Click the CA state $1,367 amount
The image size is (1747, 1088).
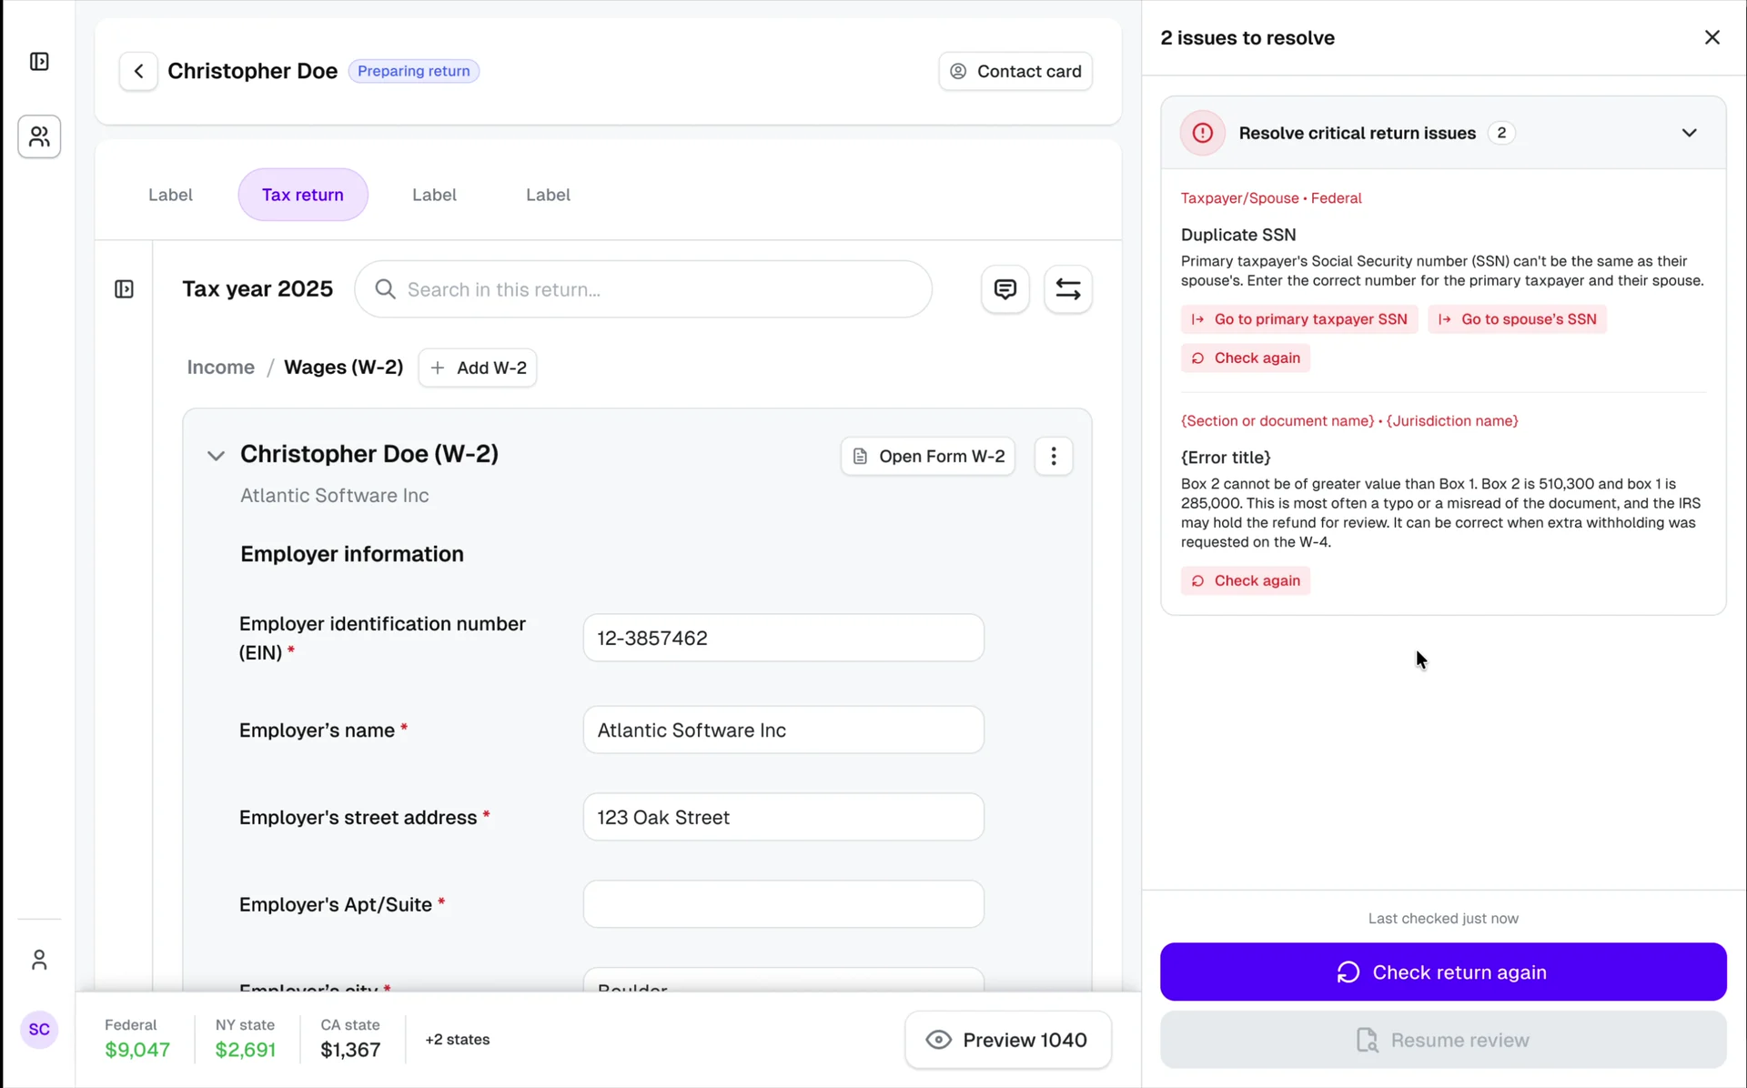350,1050
